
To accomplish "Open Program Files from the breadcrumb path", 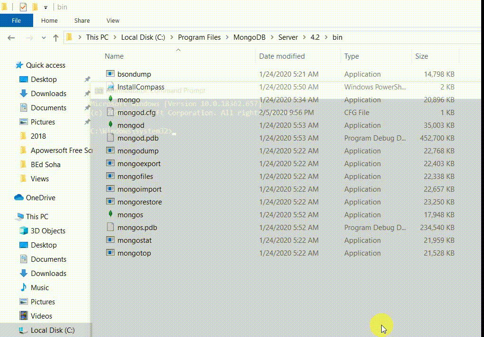I will coord(199,37).
